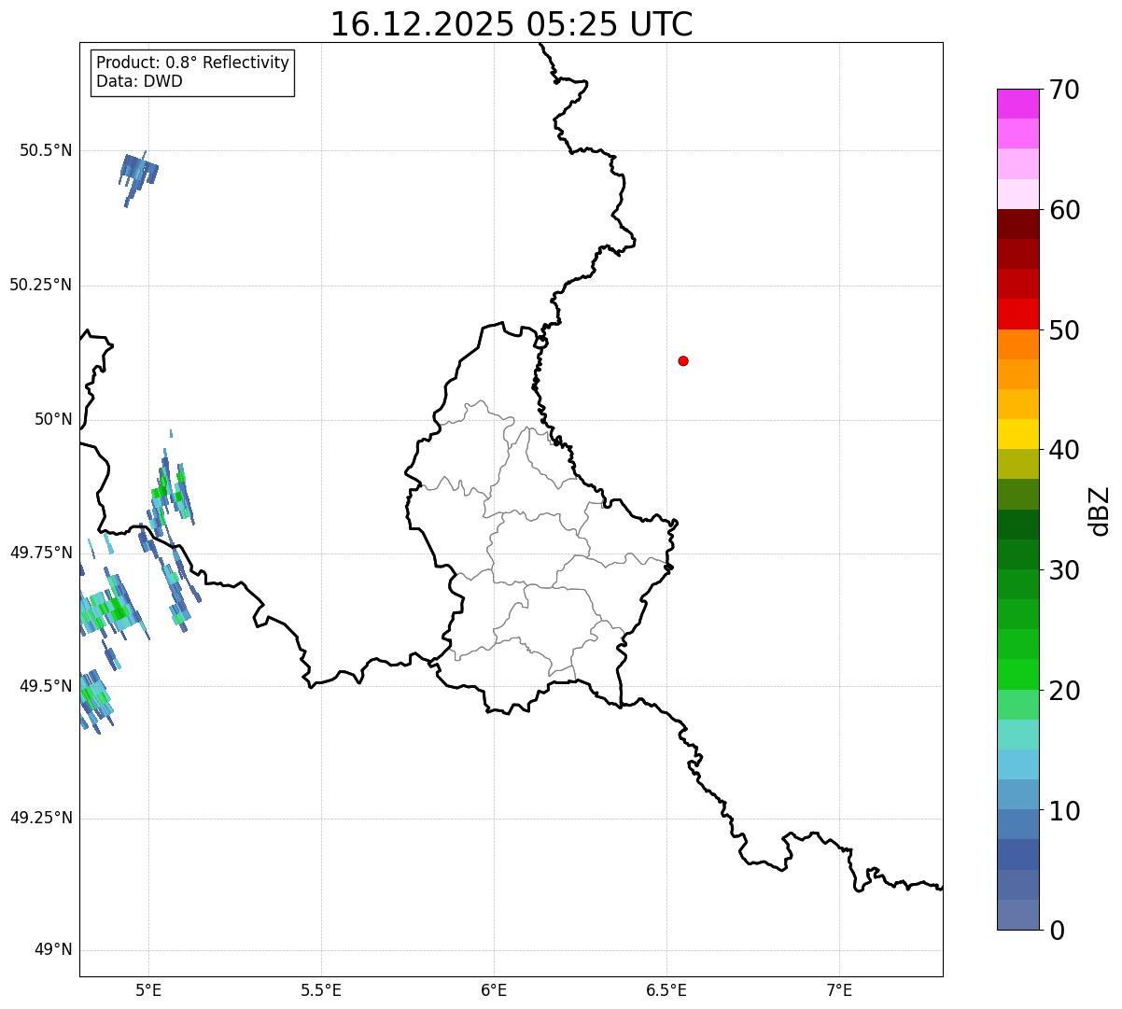Image resolution: width=1122 pixels, height=1009 pixels.
Task: Click the 50°N latitude label
Action: (53, 419)
